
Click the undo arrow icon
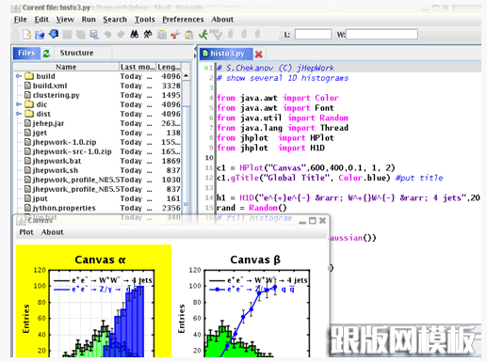pyautogui.click(x=107, y=34)
